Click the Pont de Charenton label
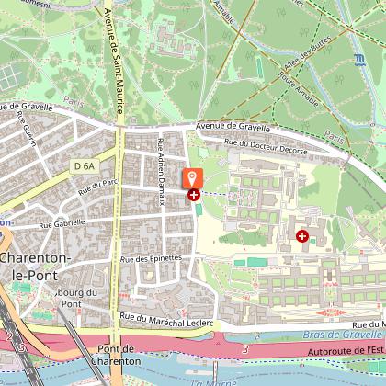 [116, 355]
